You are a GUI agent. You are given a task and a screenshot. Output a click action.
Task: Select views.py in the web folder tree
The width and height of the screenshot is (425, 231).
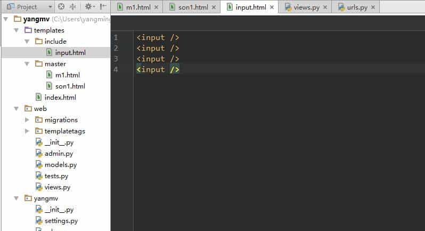click(58, 187)
